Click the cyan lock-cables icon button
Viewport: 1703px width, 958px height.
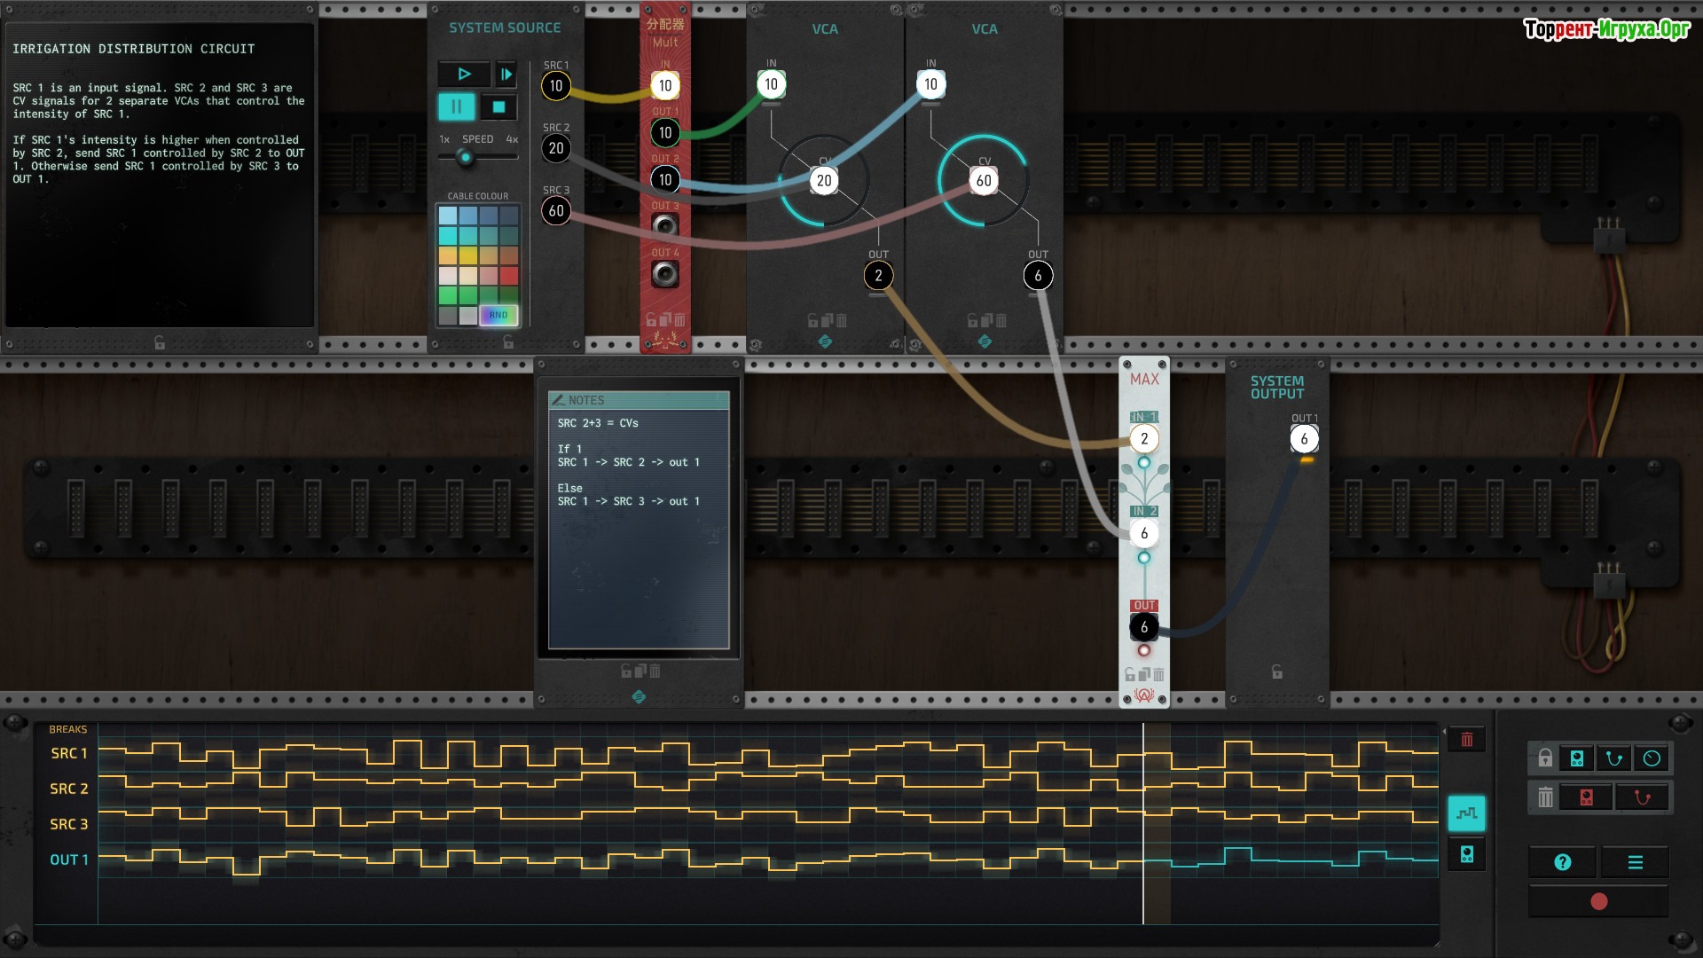click(x=1614, y=758)
